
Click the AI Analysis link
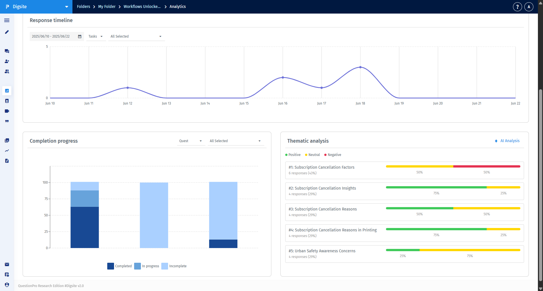510,141
